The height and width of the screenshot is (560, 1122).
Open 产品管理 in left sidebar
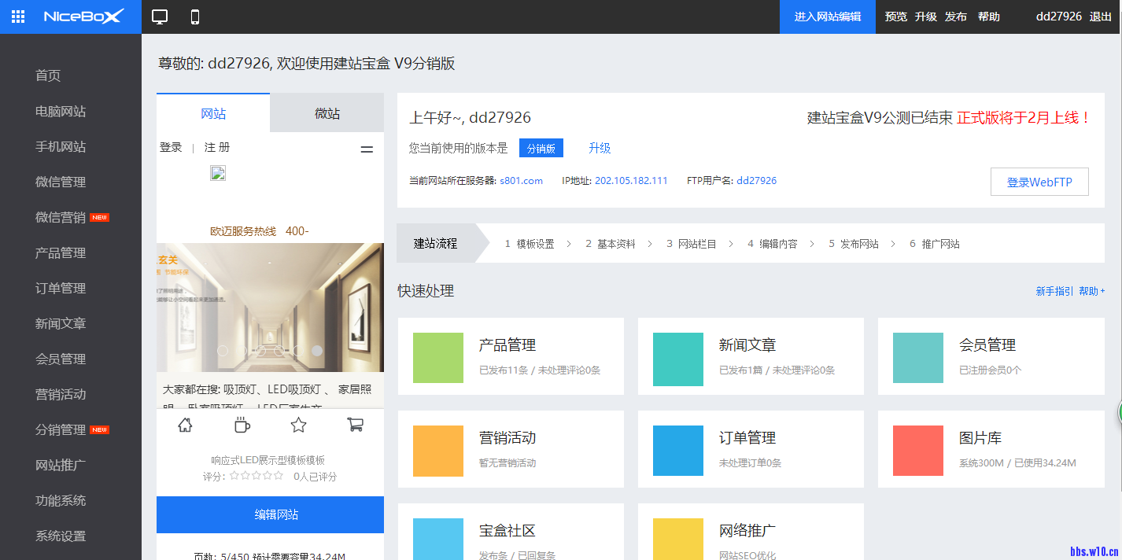(61, 252)
